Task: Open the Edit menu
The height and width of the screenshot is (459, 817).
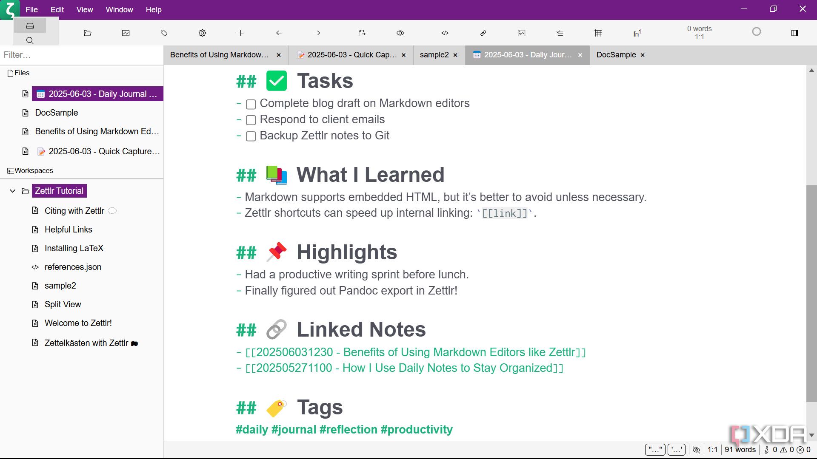Action: 57,9
